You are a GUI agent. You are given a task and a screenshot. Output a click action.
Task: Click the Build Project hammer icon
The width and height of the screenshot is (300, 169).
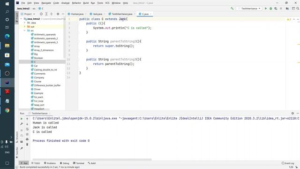(x=232, y=8)
